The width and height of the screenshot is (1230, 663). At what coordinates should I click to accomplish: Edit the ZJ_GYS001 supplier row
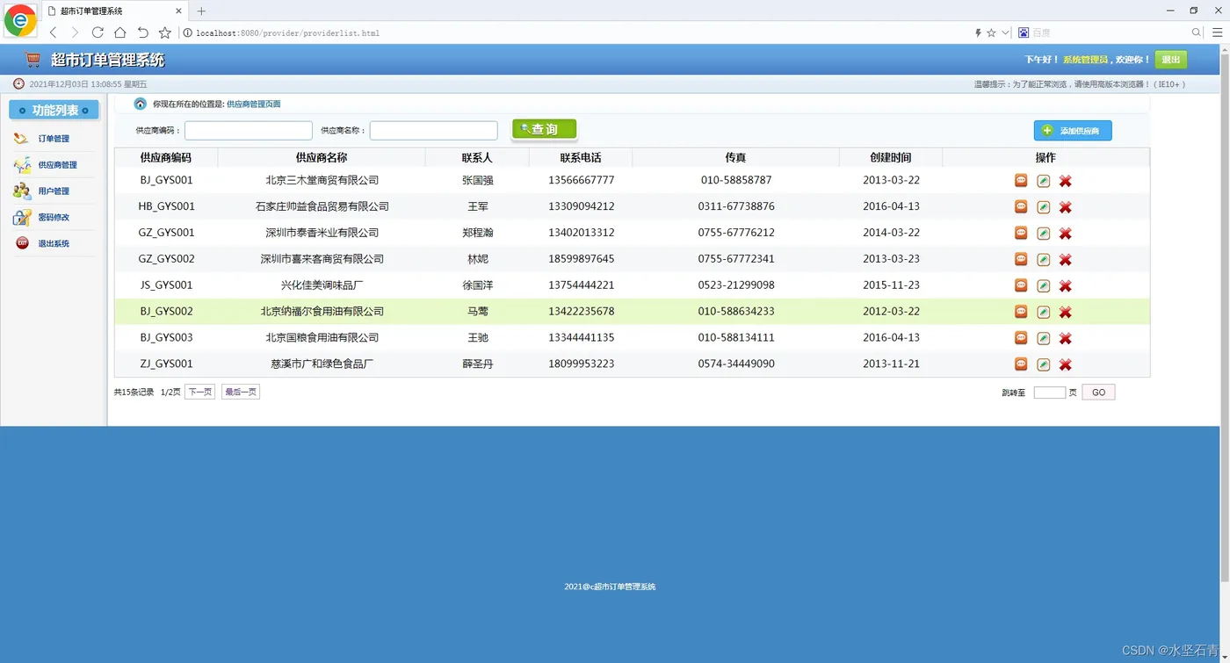(x=1043, y=364)
